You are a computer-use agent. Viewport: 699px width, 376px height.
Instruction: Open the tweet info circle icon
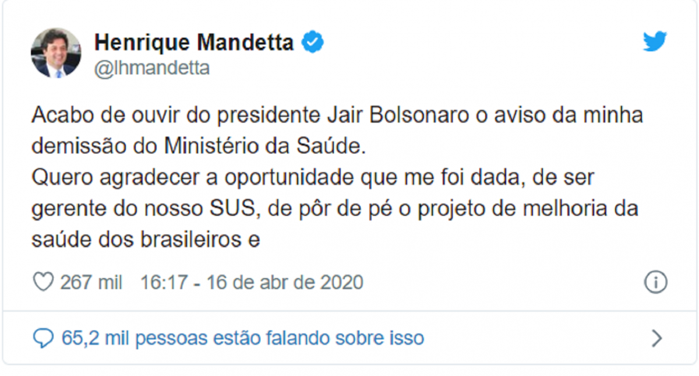click(655, 282)
